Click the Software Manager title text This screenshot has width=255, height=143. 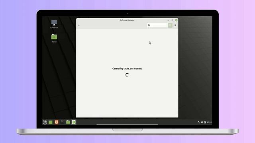127,20
